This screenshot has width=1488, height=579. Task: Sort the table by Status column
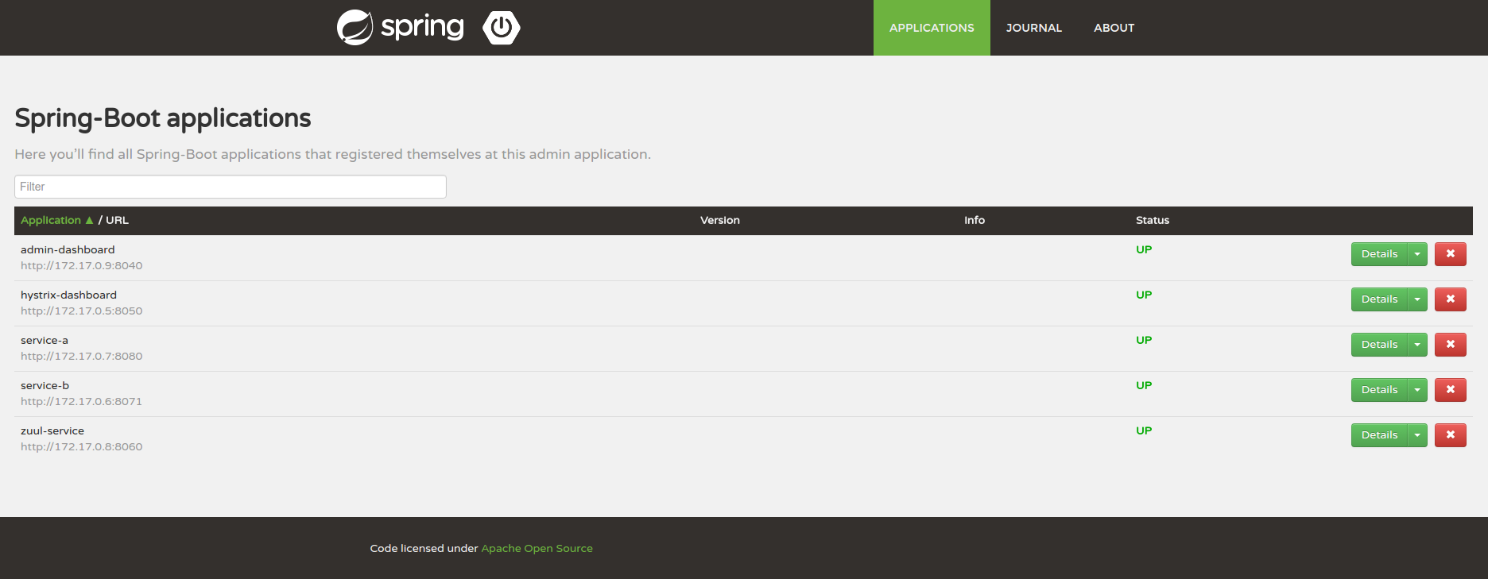1152,220
